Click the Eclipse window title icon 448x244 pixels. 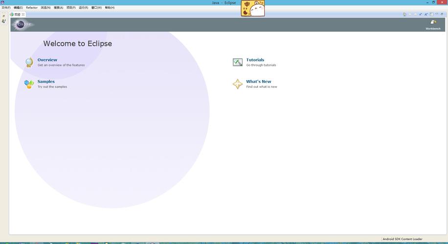[2, 2]
